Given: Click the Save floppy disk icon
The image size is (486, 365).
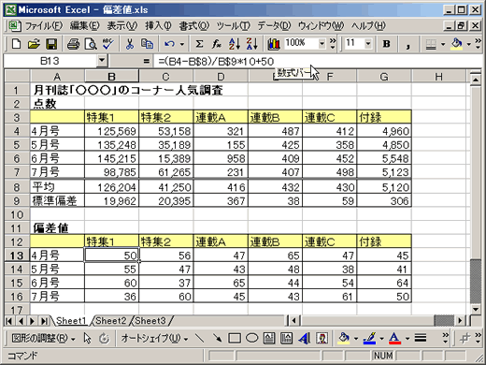Looking at the screenshot, I should point(51,44).
